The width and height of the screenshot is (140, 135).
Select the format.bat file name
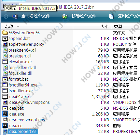(18, 79)
